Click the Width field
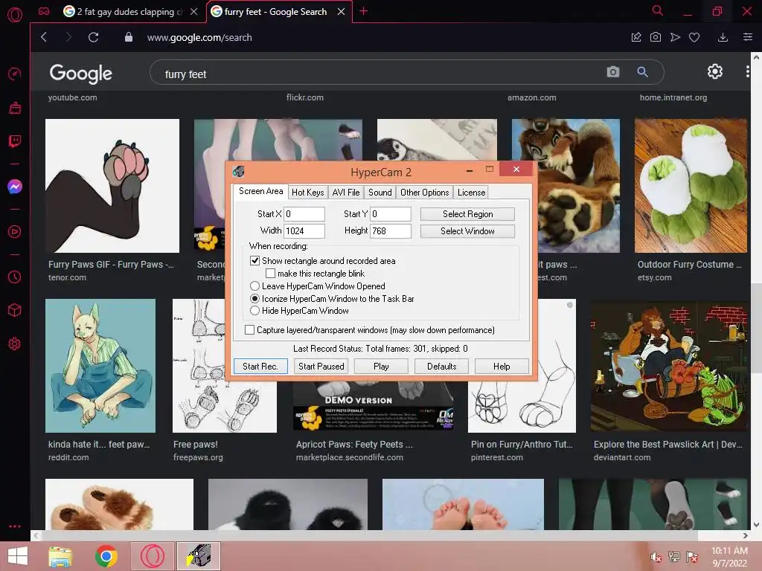 304,231
